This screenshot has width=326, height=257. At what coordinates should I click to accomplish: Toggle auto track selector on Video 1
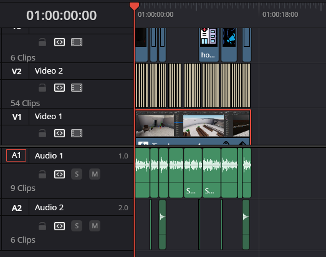tap(59, 133)
